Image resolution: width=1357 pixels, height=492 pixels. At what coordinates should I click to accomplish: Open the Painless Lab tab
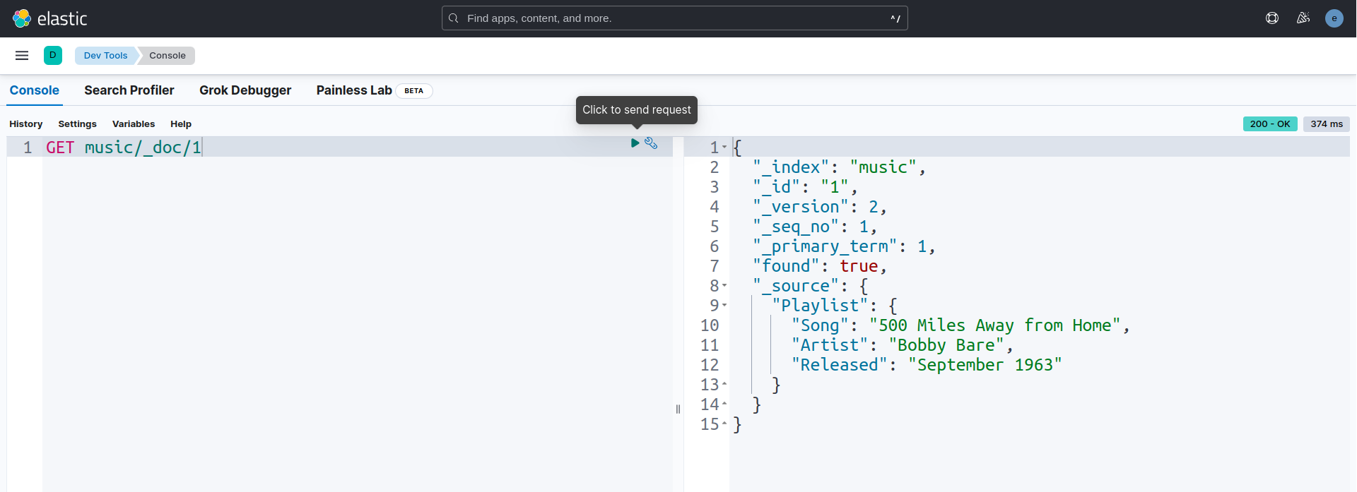(354, 90)
